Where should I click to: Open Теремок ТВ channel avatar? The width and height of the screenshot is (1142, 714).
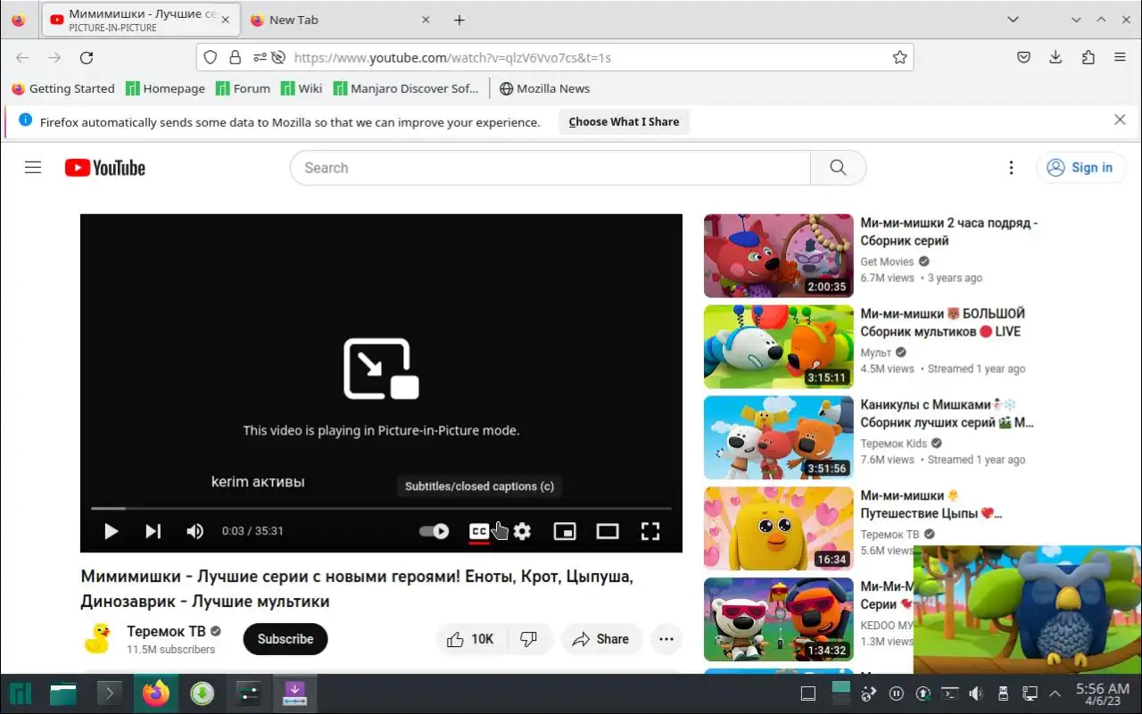pyautogui.click(x=96, y=639)
